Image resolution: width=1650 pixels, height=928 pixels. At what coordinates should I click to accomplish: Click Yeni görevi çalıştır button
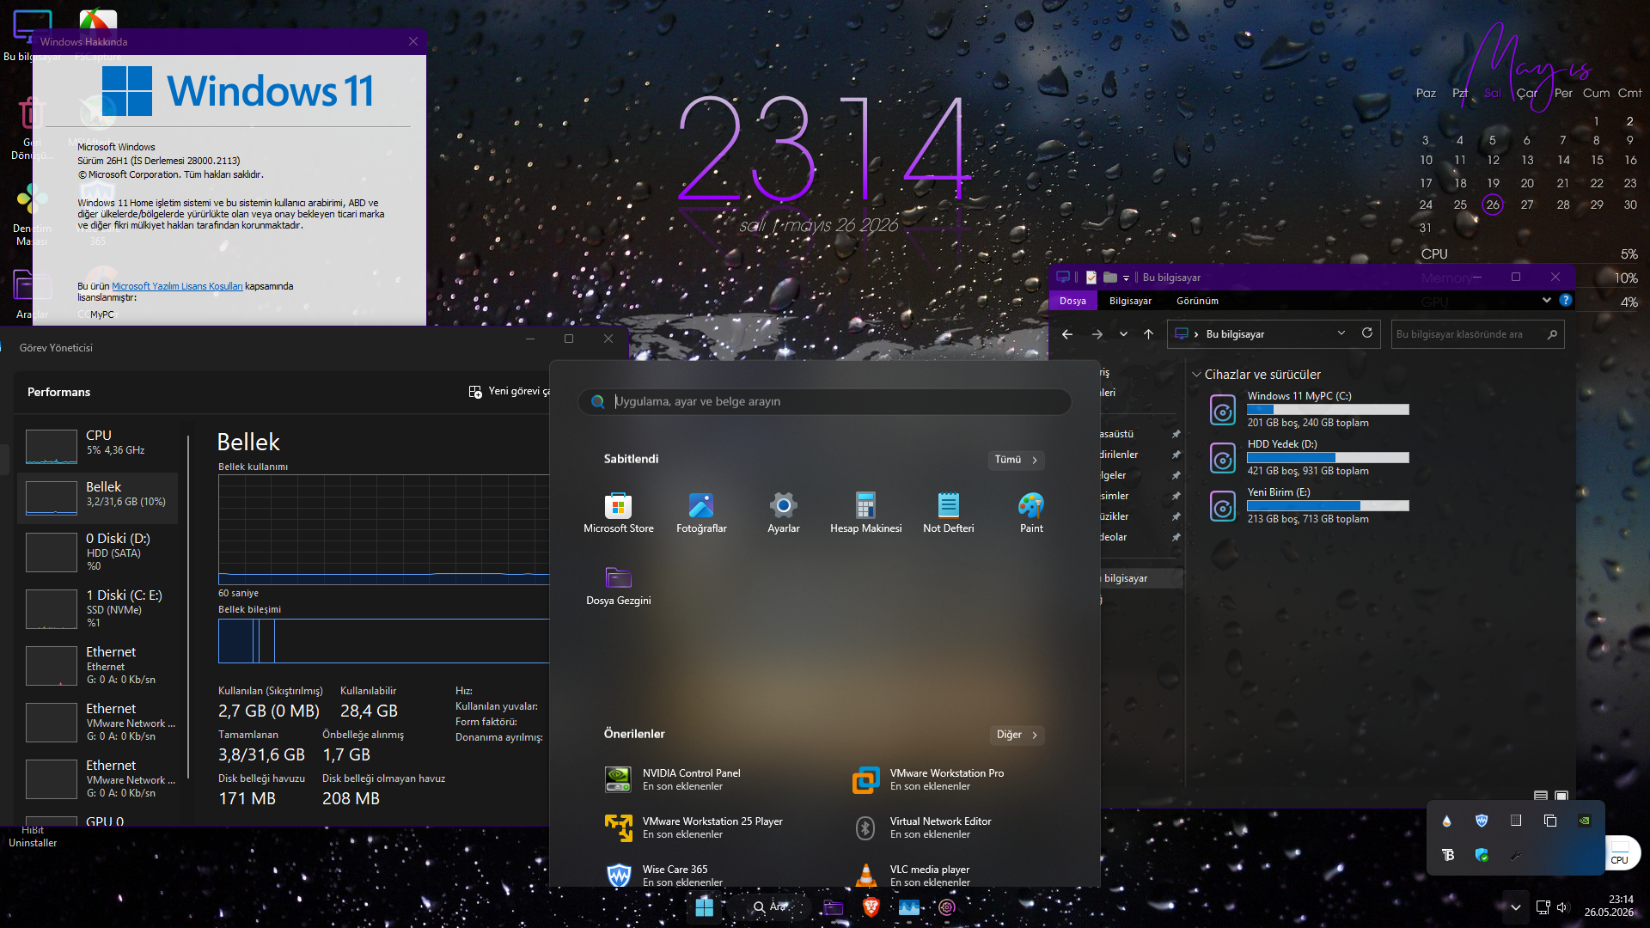pyautogui.click(x=509, y=391)
